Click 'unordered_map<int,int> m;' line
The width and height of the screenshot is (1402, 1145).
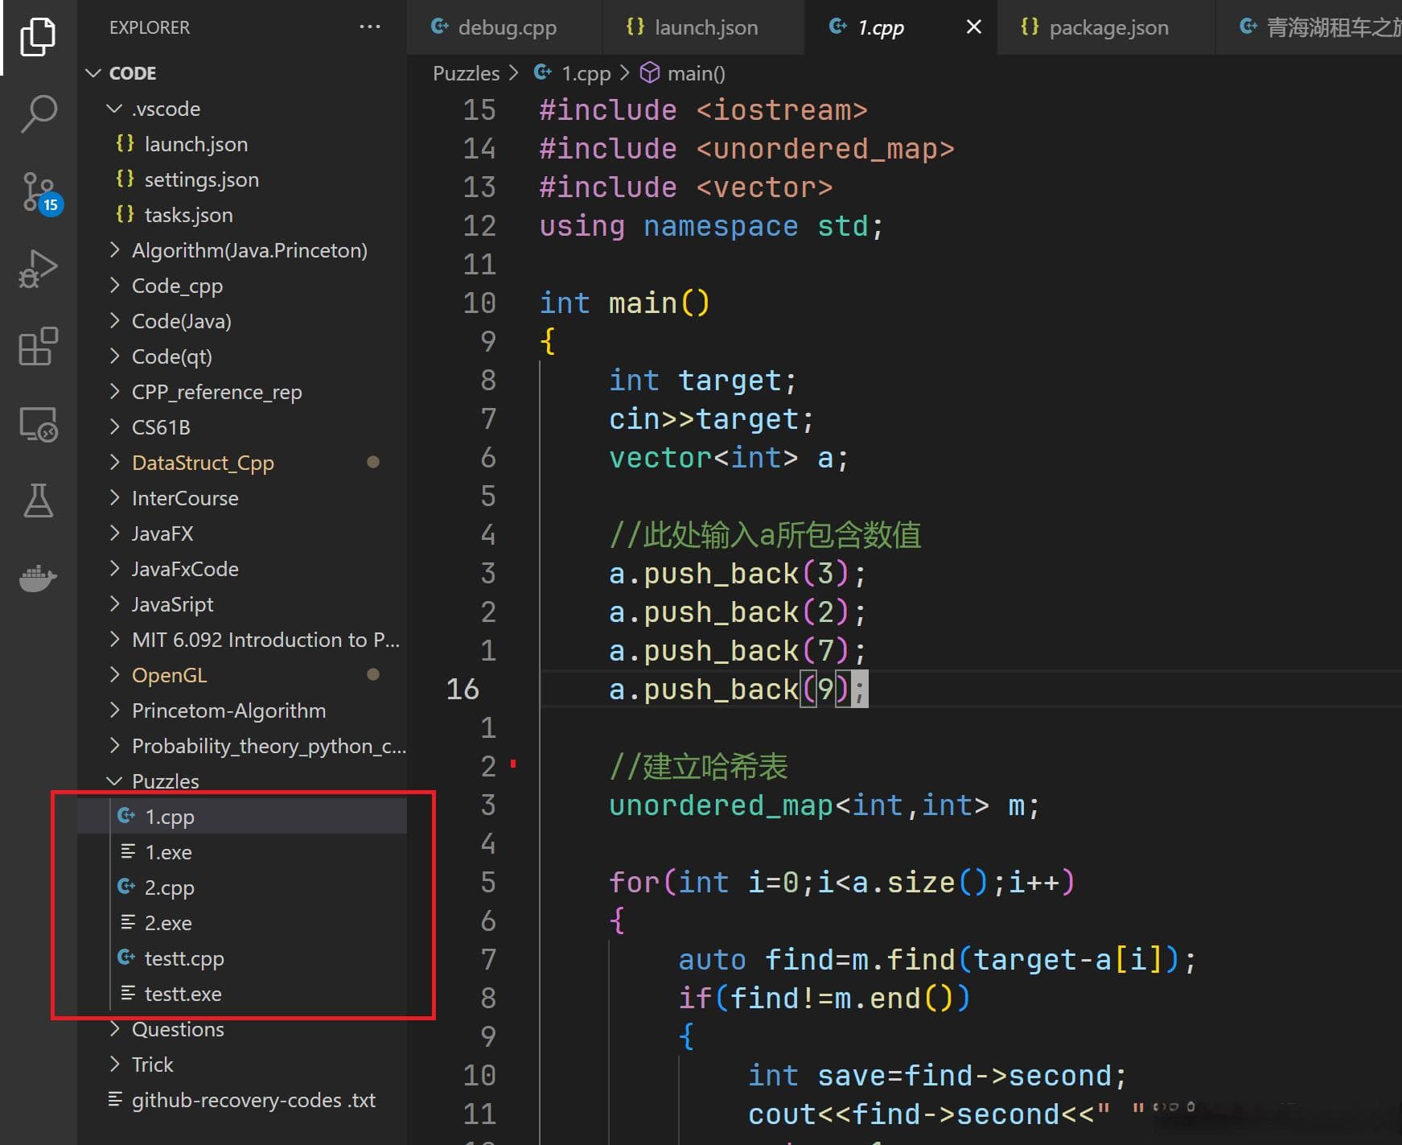824,805
